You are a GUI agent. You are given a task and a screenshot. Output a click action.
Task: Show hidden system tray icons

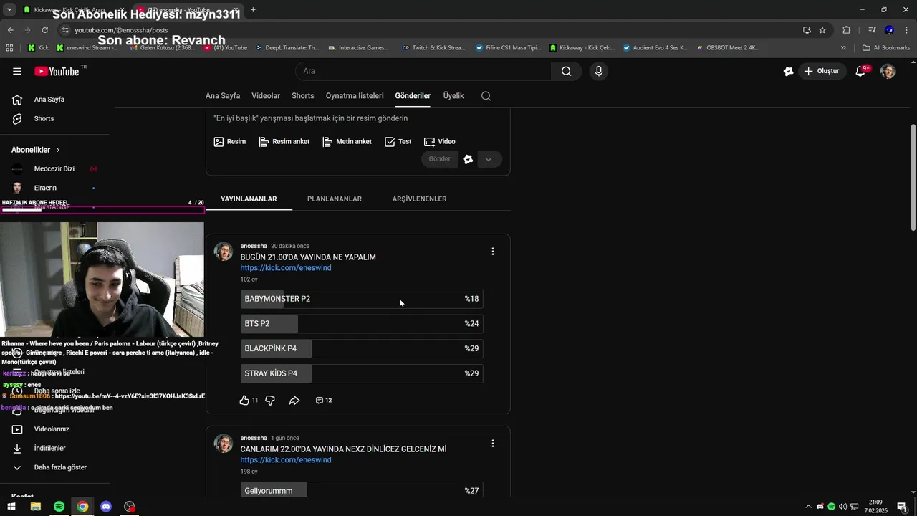coord(809,507)
